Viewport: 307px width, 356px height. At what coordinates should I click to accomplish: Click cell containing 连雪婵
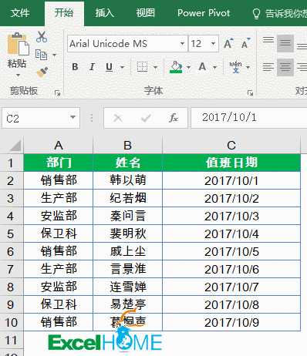pyautogui.click(x=127, y=287)
